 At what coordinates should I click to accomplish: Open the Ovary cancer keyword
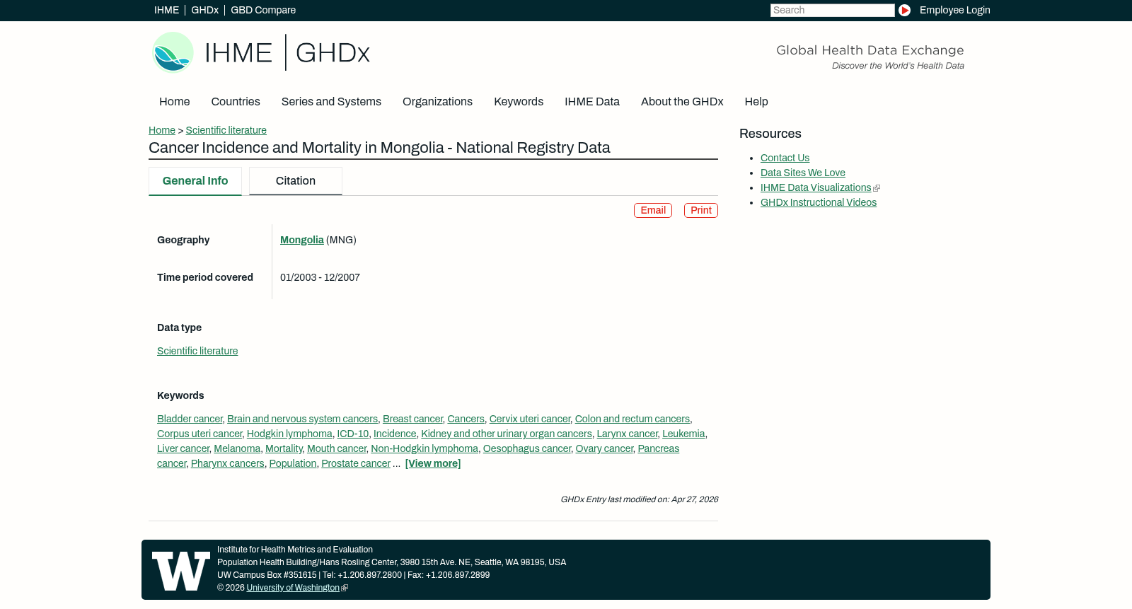[x=604, y=448]
